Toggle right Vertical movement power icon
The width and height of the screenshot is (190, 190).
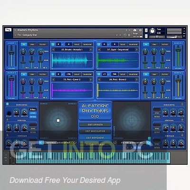click(182, 120)
